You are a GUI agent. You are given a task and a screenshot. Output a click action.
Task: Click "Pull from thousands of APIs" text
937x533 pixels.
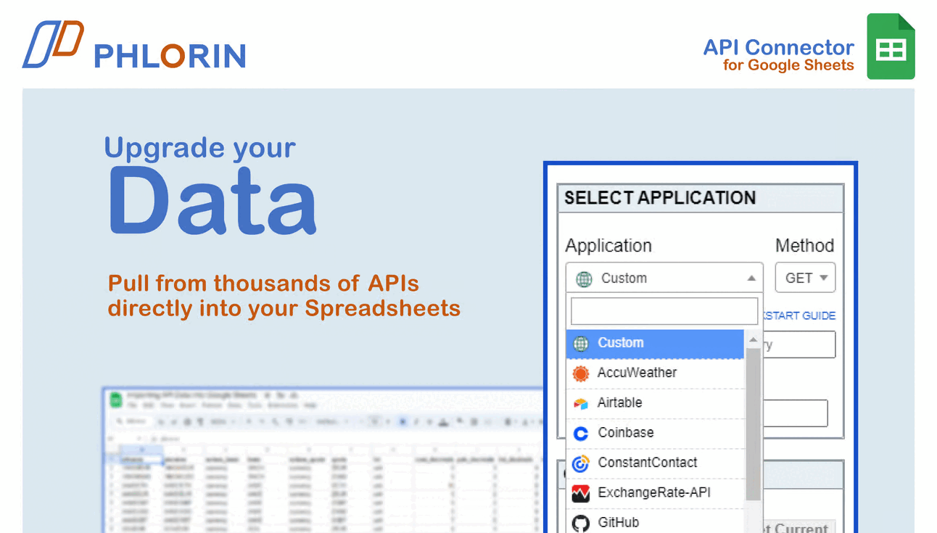(x=263, y=283)
